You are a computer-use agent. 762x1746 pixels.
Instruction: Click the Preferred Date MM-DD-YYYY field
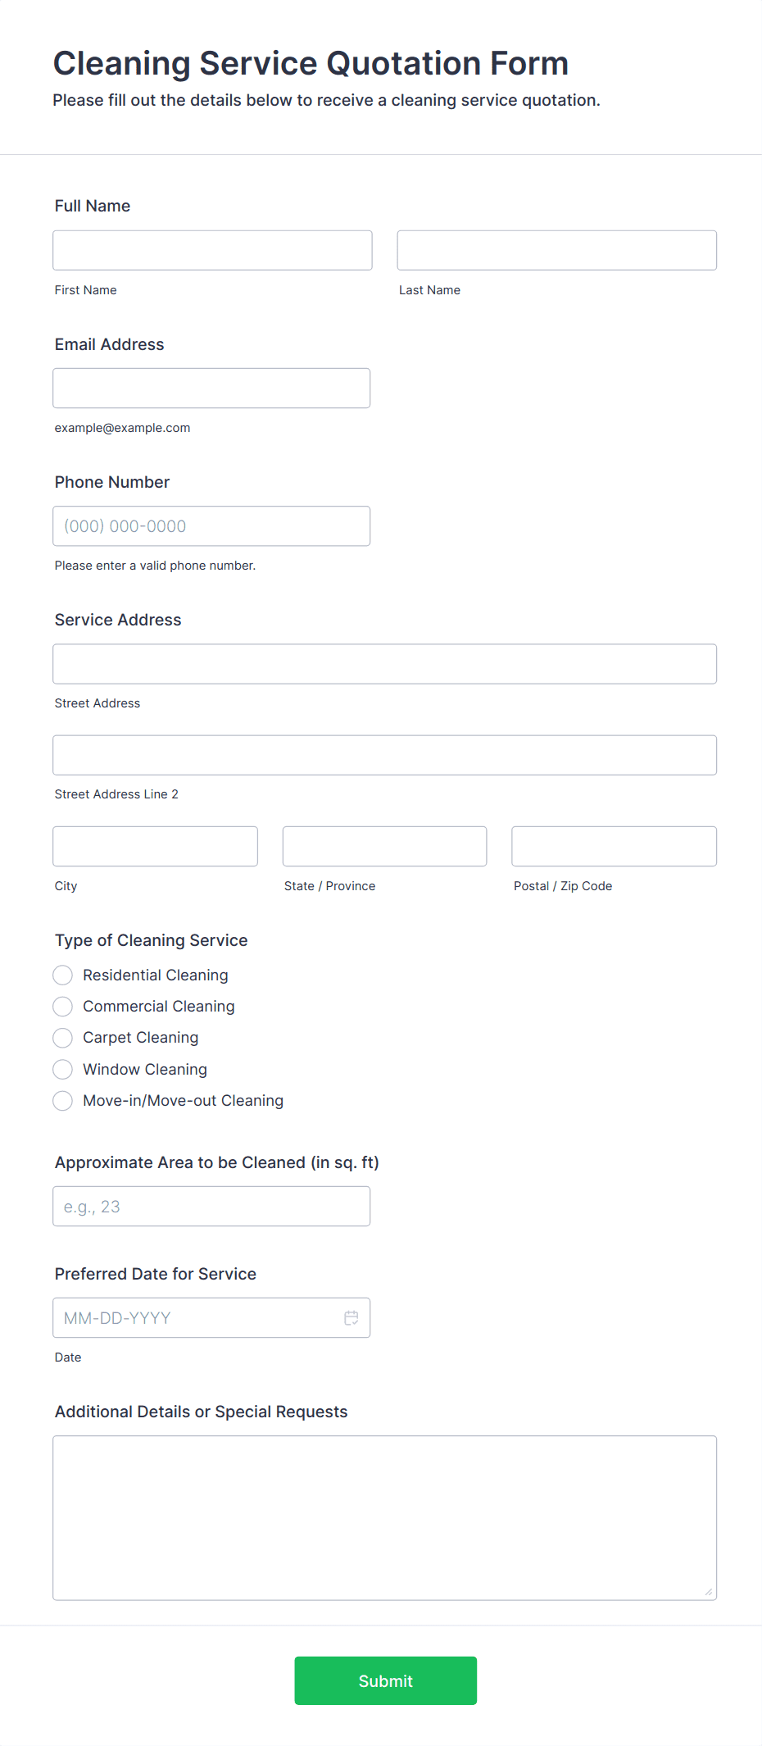[x=197, y=1317]
